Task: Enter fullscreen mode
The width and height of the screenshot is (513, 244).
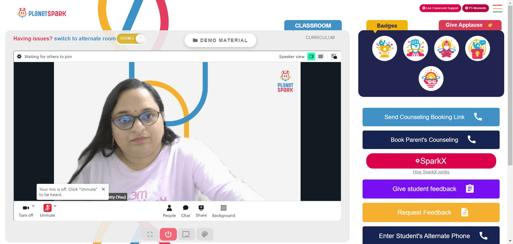Action: click(150, 234)
